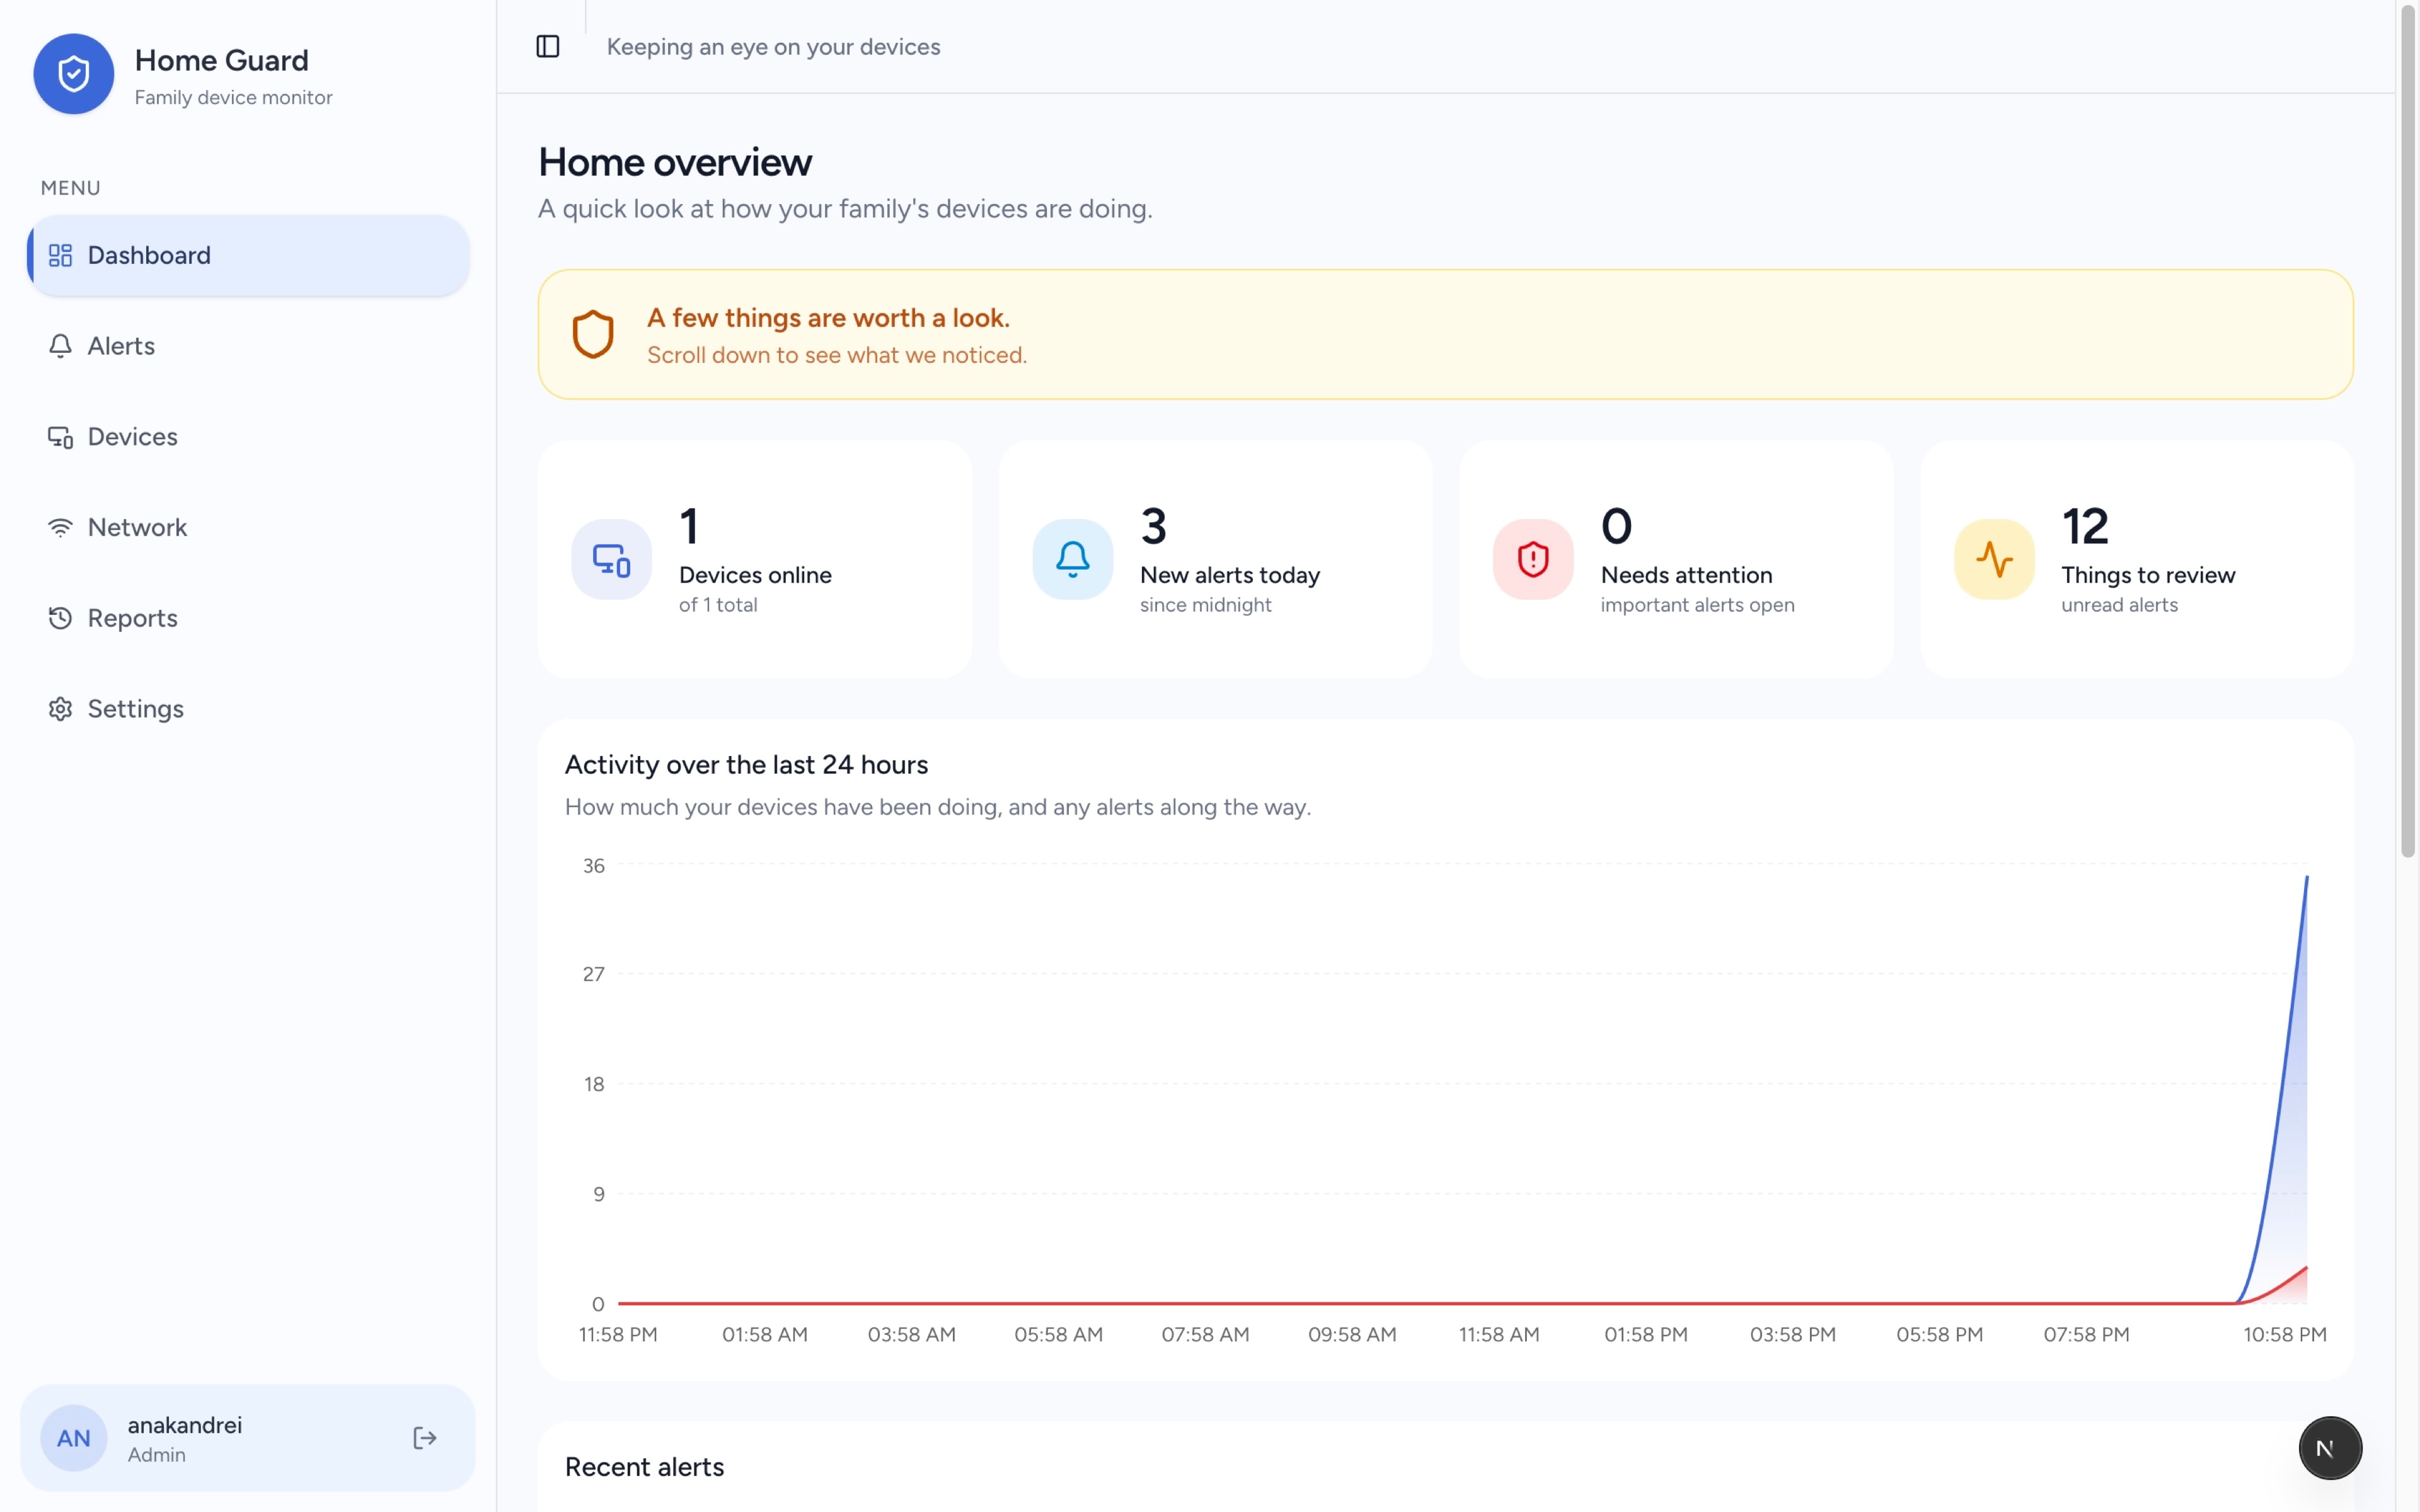Log out using the sign-out arrow icon
Viewport: 2420px width, 1512px height.
(424, 1438)
